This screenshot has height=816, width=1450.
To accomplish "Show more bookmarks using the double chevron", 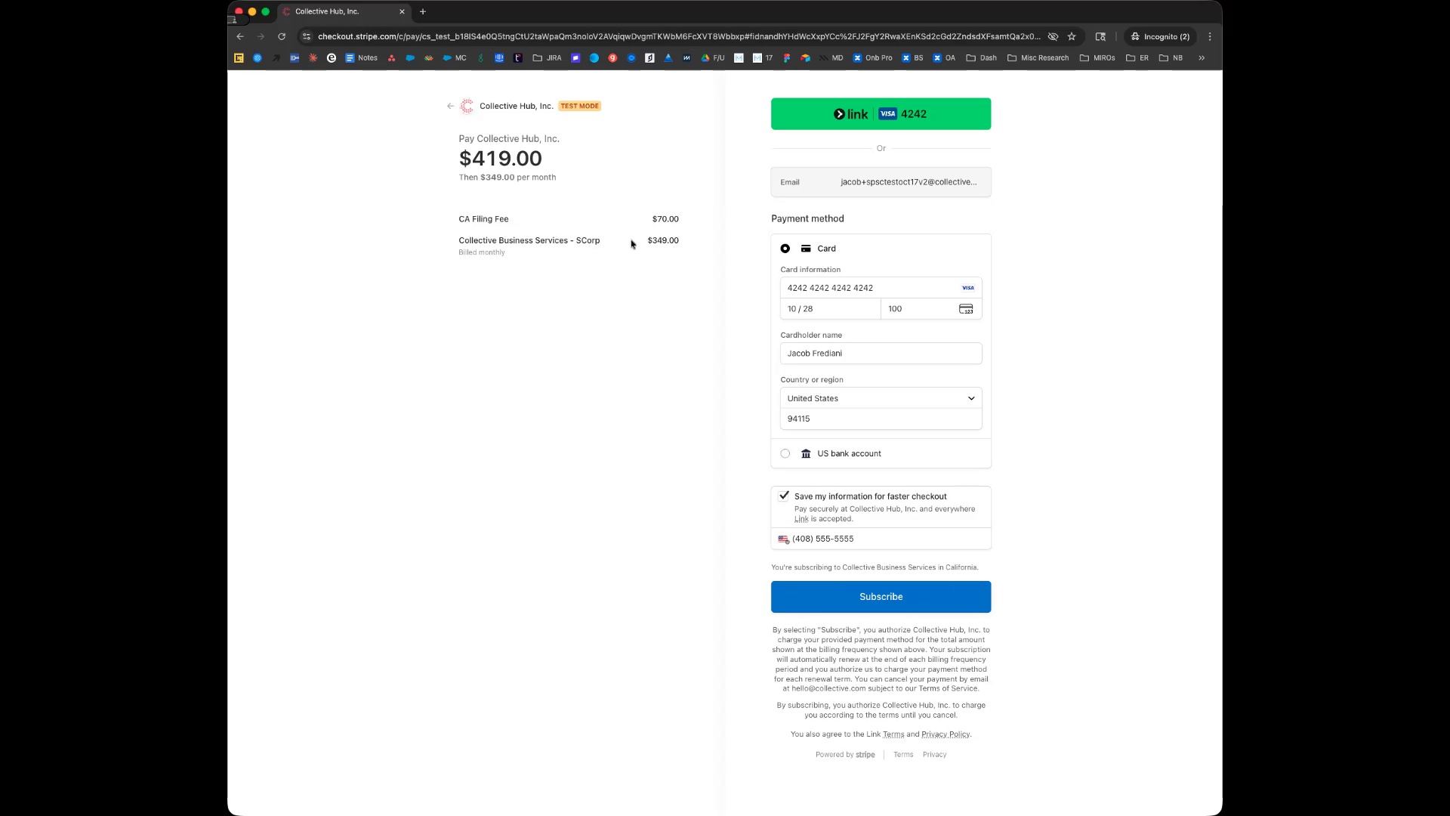I will [x=1201, y=57].
